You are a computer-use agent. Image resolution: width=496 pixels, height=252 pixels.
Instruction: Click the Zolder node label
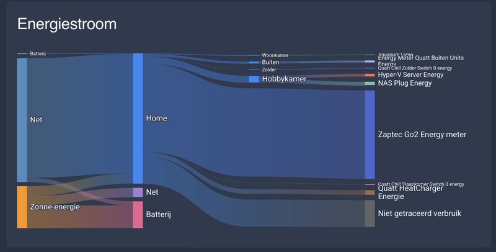pyautogui.click(x=269, y=70)
